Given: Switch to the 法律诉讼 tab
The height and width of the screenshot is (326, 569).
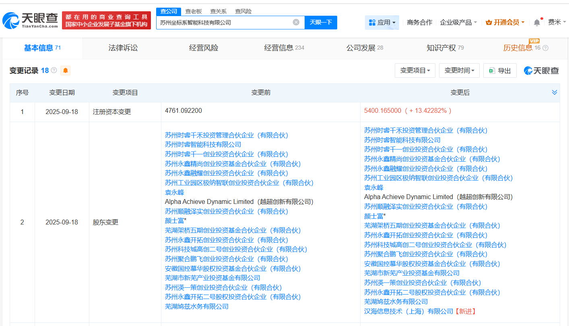Looking at the screenshot, I should (123, 48).
